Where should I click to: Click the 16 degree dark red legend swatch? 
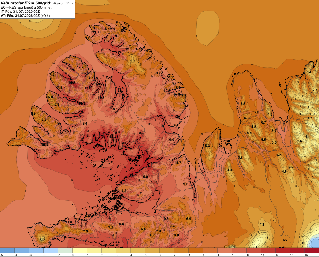311,251
